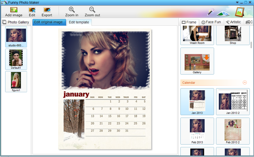Open the partially visible tab after Artistic
Screen dimensions: 254x157
tap(249, 22)
